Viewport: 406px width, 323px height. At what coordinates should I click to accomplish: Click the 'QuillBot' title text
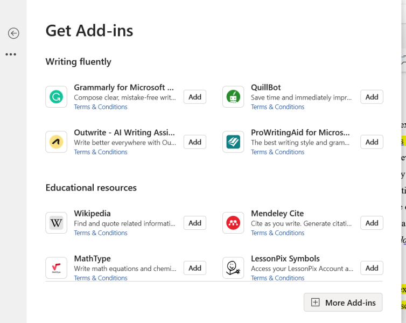click(x=265, y=87)
